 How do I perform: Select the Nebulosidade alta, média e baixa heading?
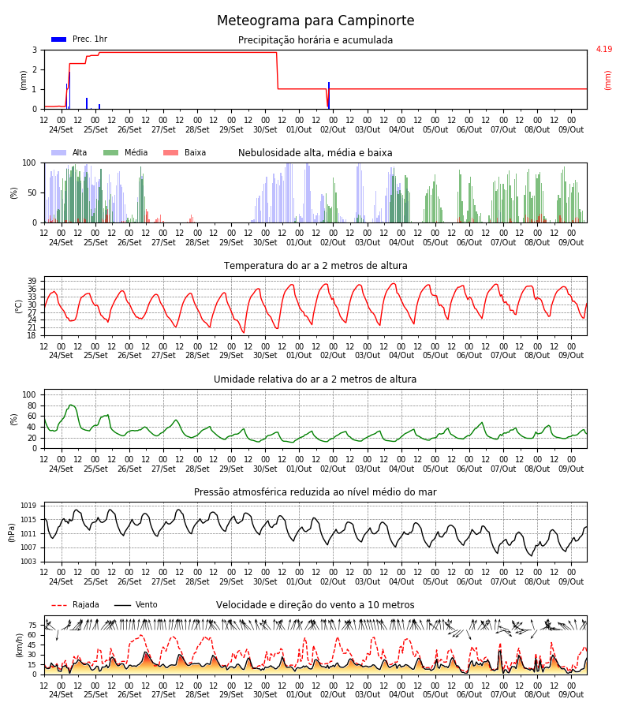[315, 152]
